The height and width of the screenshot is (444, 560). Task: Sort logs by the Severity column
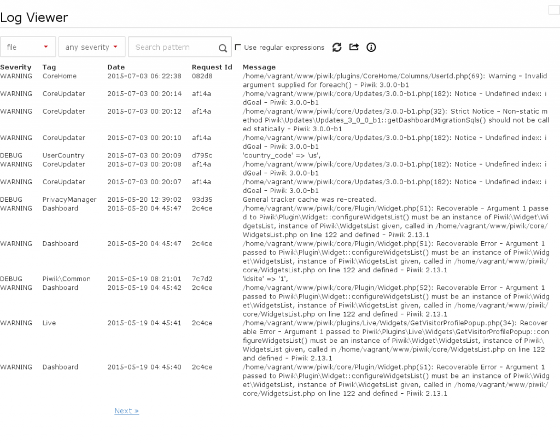pyautogui.click(x=16, y=67)
